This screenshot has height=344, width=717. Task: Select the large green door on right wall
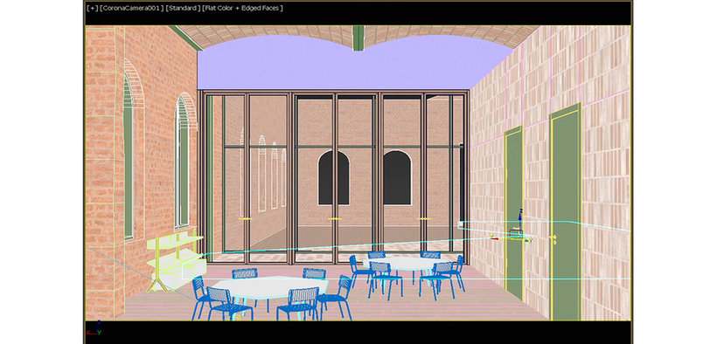click(566, 212)
